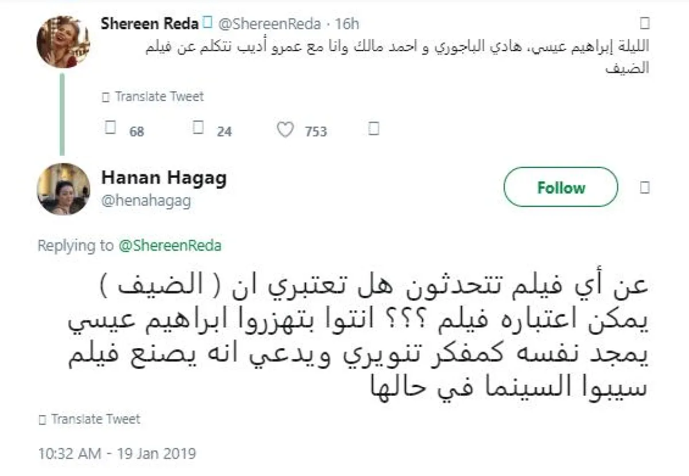This screenshot has width=689, height=476.
Task: Expand the more options caret on Shereen Reda's tweet
Action: (645, 24)
